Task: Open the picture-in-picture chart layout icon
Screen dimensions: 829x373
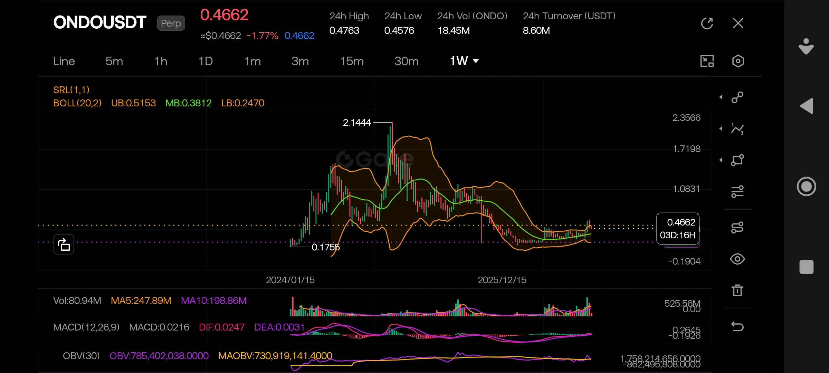Action: 707,61
